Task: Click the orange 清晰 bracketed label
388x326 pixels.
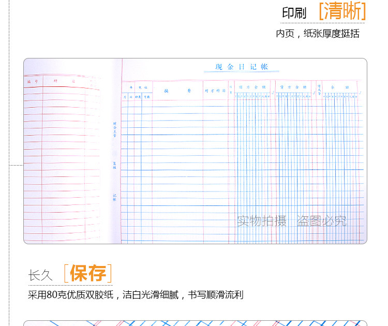Action: (342, 11)
